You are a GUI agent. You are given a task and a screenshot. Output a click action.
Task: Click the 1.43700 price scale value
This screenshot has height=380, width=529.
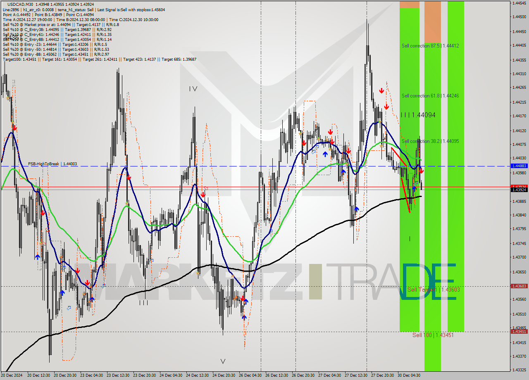tap(519, 257)
